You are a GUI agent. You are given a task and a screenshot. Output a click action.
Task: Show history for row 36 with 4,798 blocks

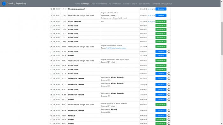[169, 94]
